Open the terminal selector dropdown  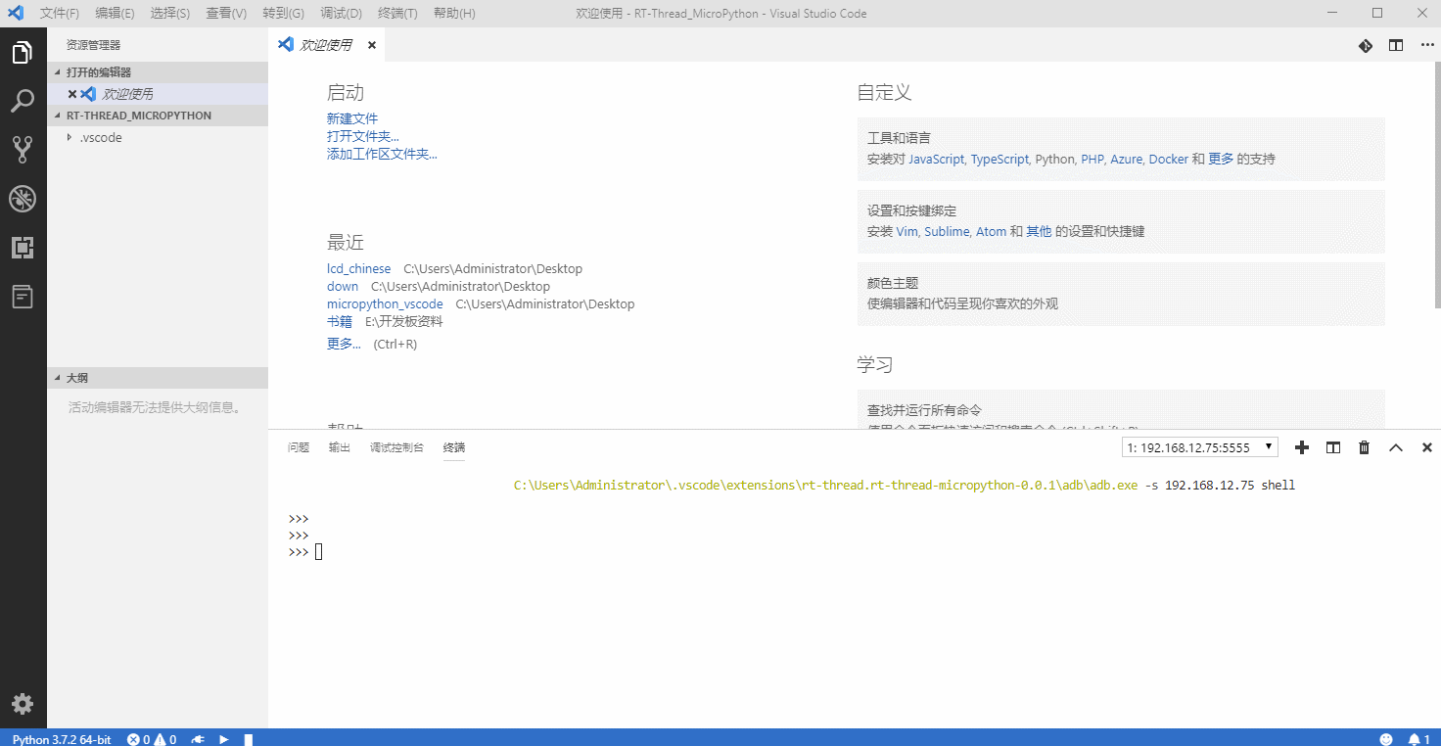pos(1200,447)
